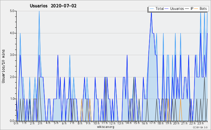This screenshot has height=130, width=211.
Task: Click the '23 h' x-axis label
Action: point(200,123)
